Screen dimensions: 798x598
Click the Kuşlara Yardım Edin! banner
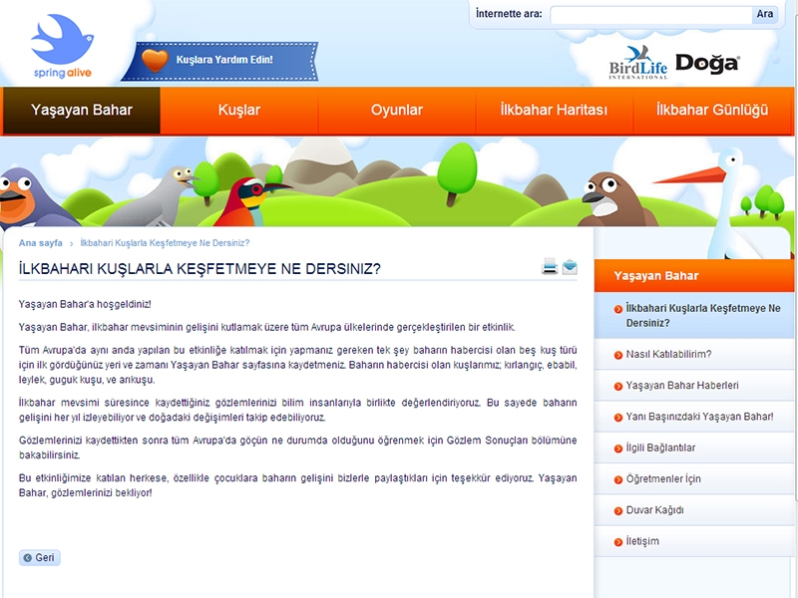point(223,60)
